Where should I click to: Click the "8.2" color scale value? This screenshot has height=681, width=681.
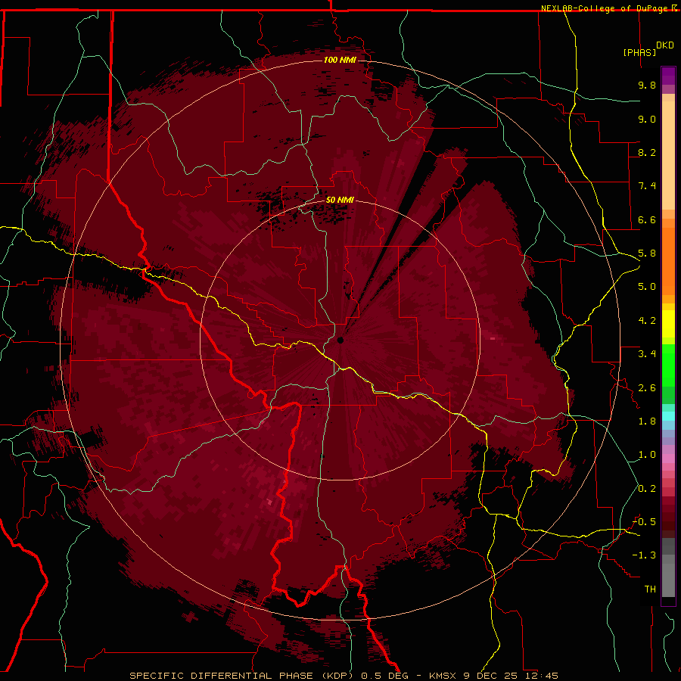coord(647,152)
